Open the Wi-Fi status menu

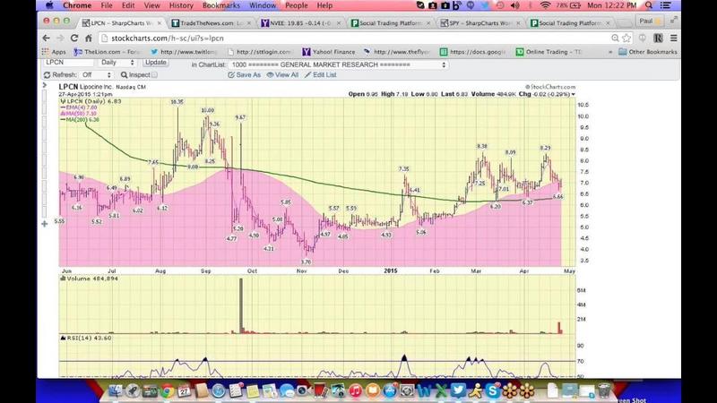(545, 5)
